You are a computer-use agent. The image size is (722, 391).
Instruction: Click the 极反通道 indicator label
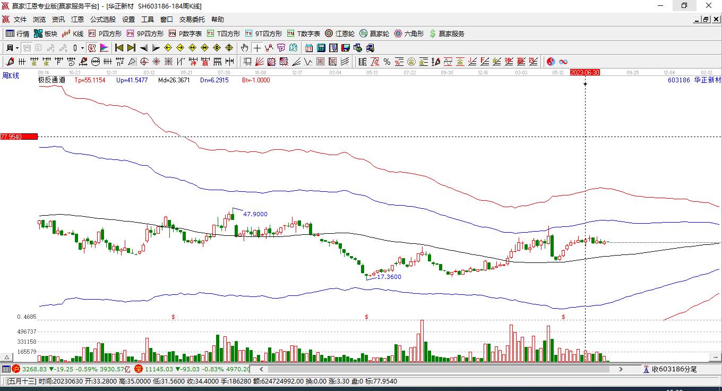[51, 80]
